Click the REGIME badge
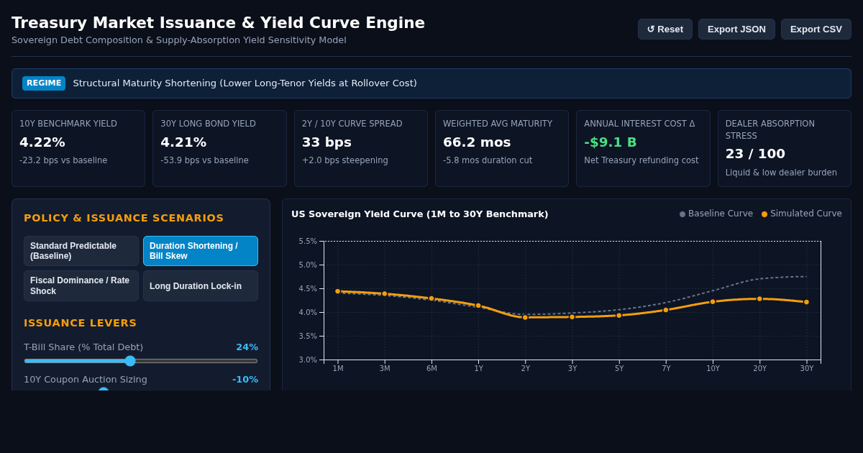Image resolution: width=863 pixels, height=453 pixels. [44, 83]
